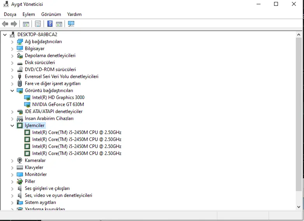Image resolution: width=304 pixels, height=221 pixels.
Task: Click the Klavyeler keyboard icon
Action: point(20,167)
